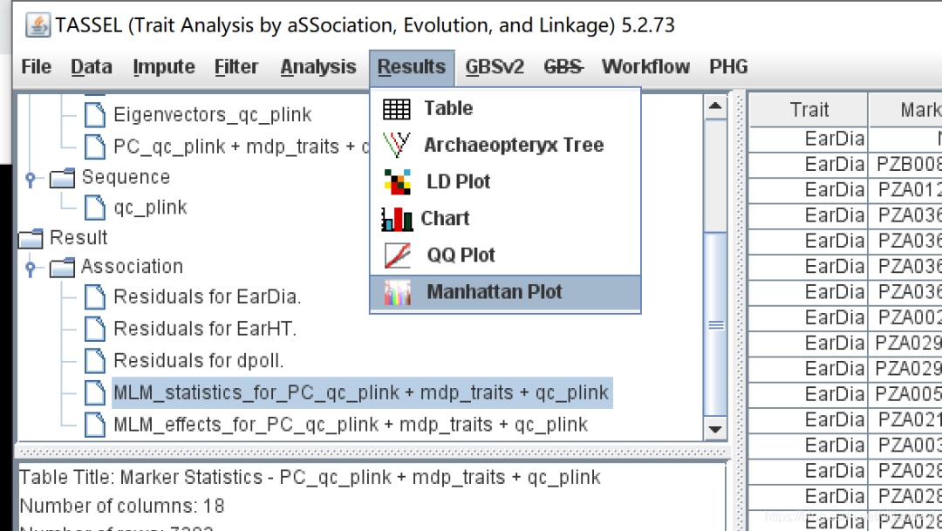The width and height of the screenshot is (942, 531).
Task: Click qc_plink document icon
Action: tap(95, 208)
